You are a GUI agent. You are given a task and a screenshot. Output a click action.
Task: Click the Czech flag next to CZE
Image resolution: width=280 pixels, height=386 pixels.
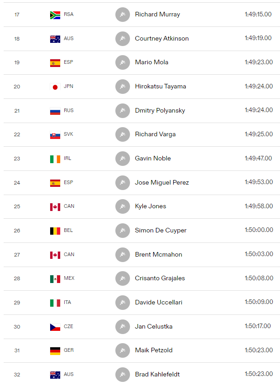[55, 327]
